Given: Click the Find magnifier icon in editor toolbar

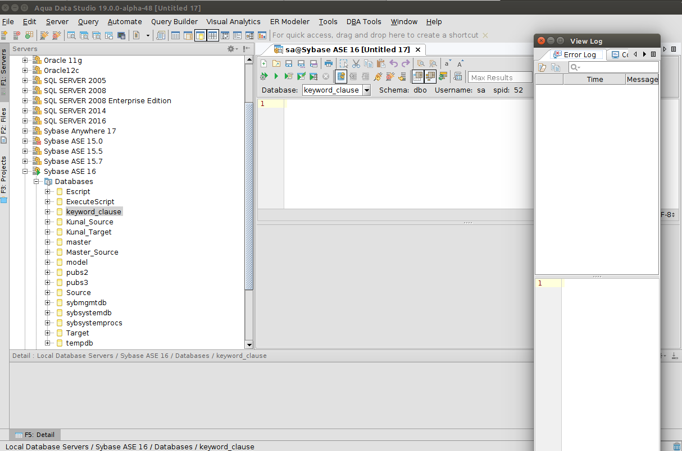Looking at the screenshot, I should [x=421, y=63].
